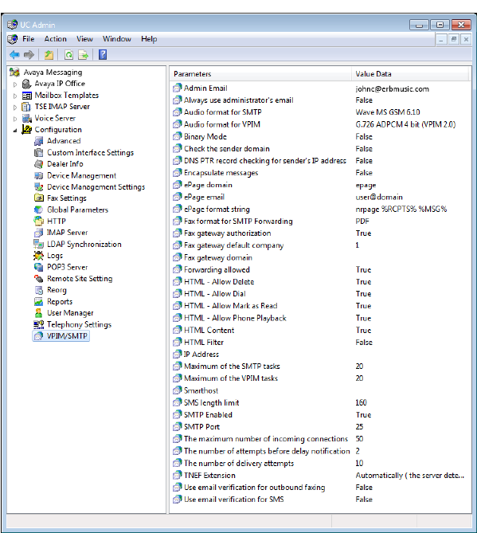
Task: Select the Fax gateway domain row
Action: click(320, 257)
